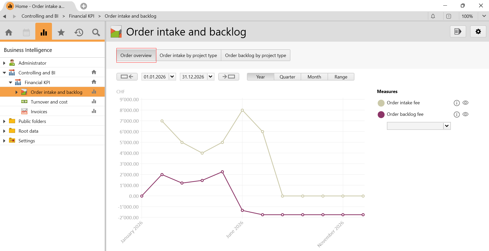Click Financial KPI in the breadcrumb
Image resolution: width=489 pixels, height=251 pixels.
pyautogui.click(x=81, y=16)
